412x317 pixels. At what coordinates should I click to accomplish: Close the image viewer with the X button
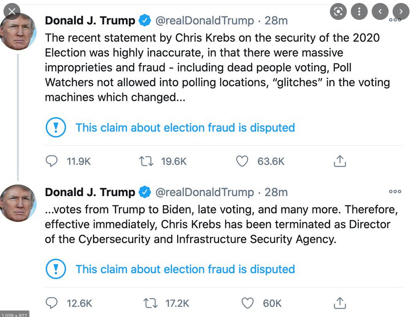click(x=11, y=11)
